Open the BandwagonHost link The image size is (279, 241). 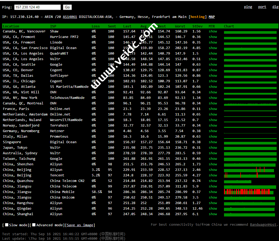click(x=263, y=225)
